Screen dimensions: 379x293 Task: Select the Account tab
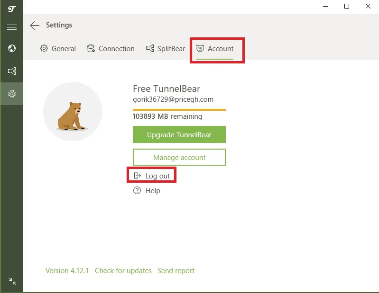[215, 49]
